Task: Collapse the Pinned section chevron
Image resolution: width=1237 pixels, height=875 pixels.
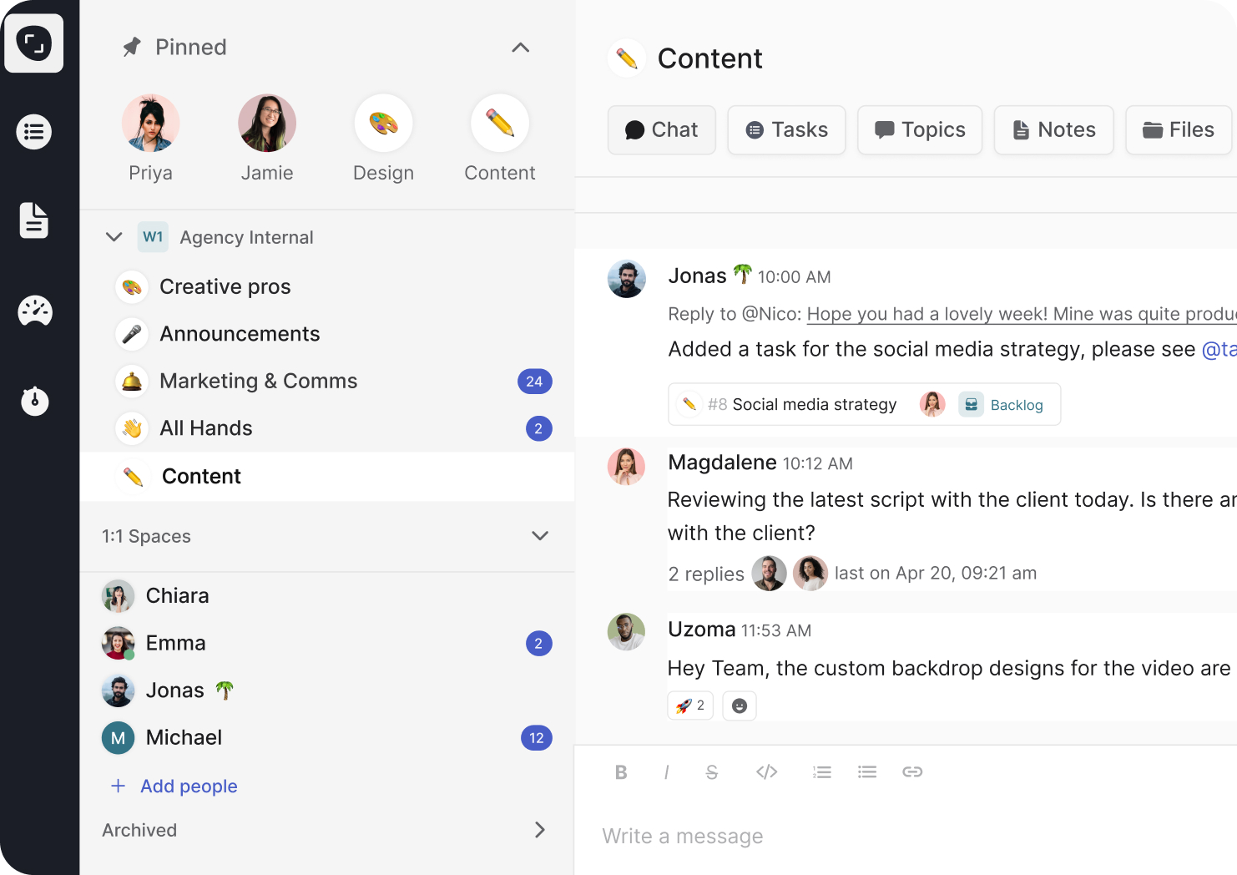Action: click(x=520, y=48)
